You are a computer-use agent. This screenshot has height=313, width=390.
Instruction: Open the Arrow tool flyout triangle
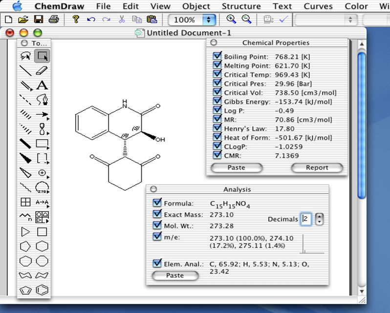point(48,119)
